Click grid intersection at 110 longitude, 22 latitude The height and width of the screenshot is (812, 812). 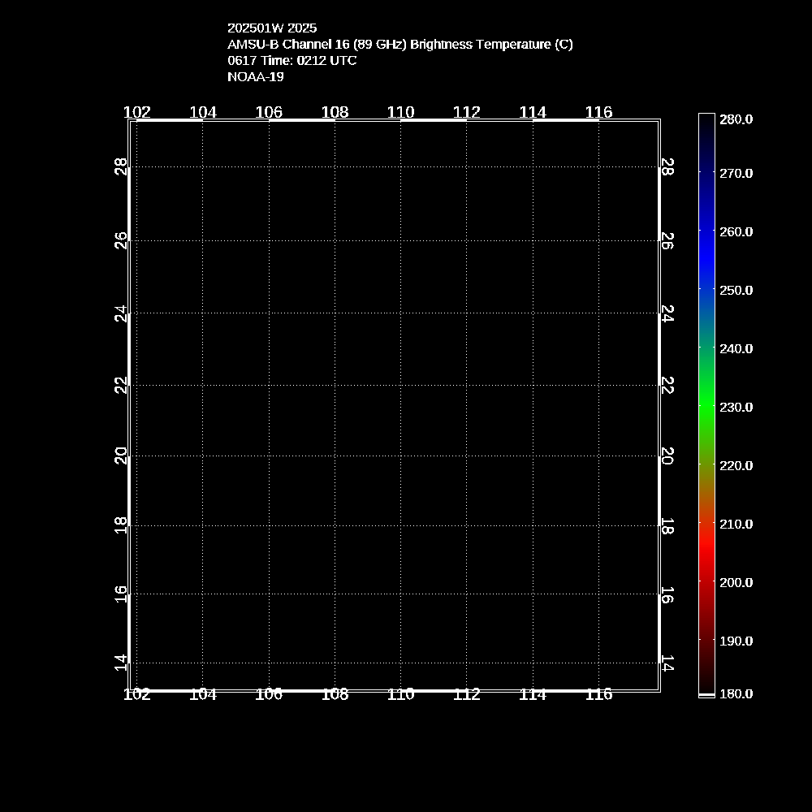(400, 386)
